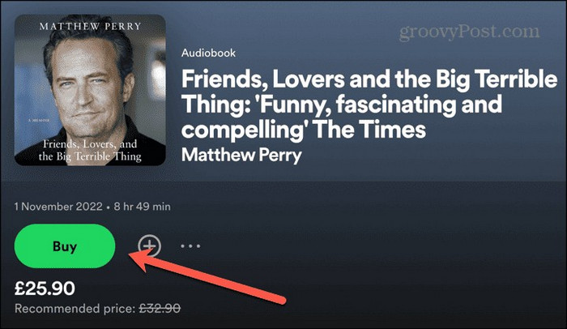Add audiobook to library with plus icon

(x=150, y=246)
